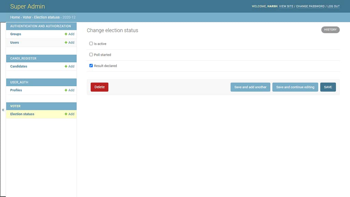Click Save and add another

click(x=250, y=87)
